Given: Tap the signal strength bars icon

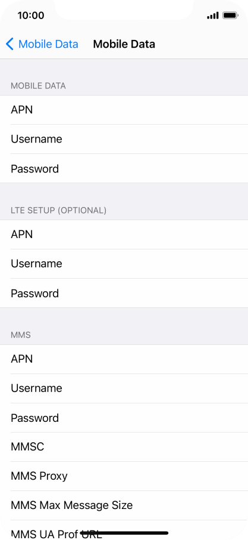Looking at the screenshot, I should pos(213,16).
